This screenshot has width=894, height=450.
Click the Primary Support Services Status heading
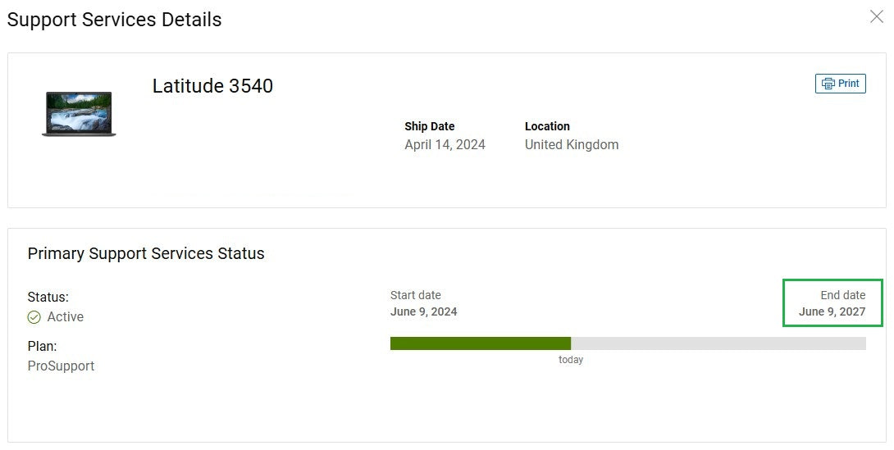(x=146, y=253)
